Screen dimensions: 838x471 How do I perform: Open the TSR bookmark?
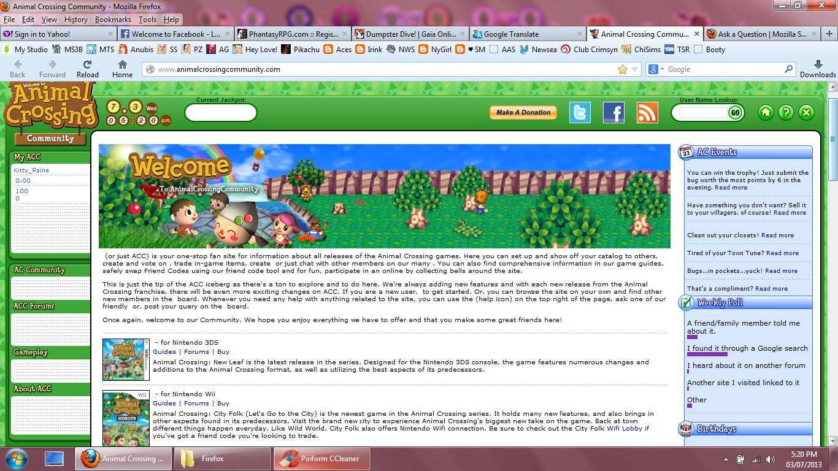click(x=677, y=50)
